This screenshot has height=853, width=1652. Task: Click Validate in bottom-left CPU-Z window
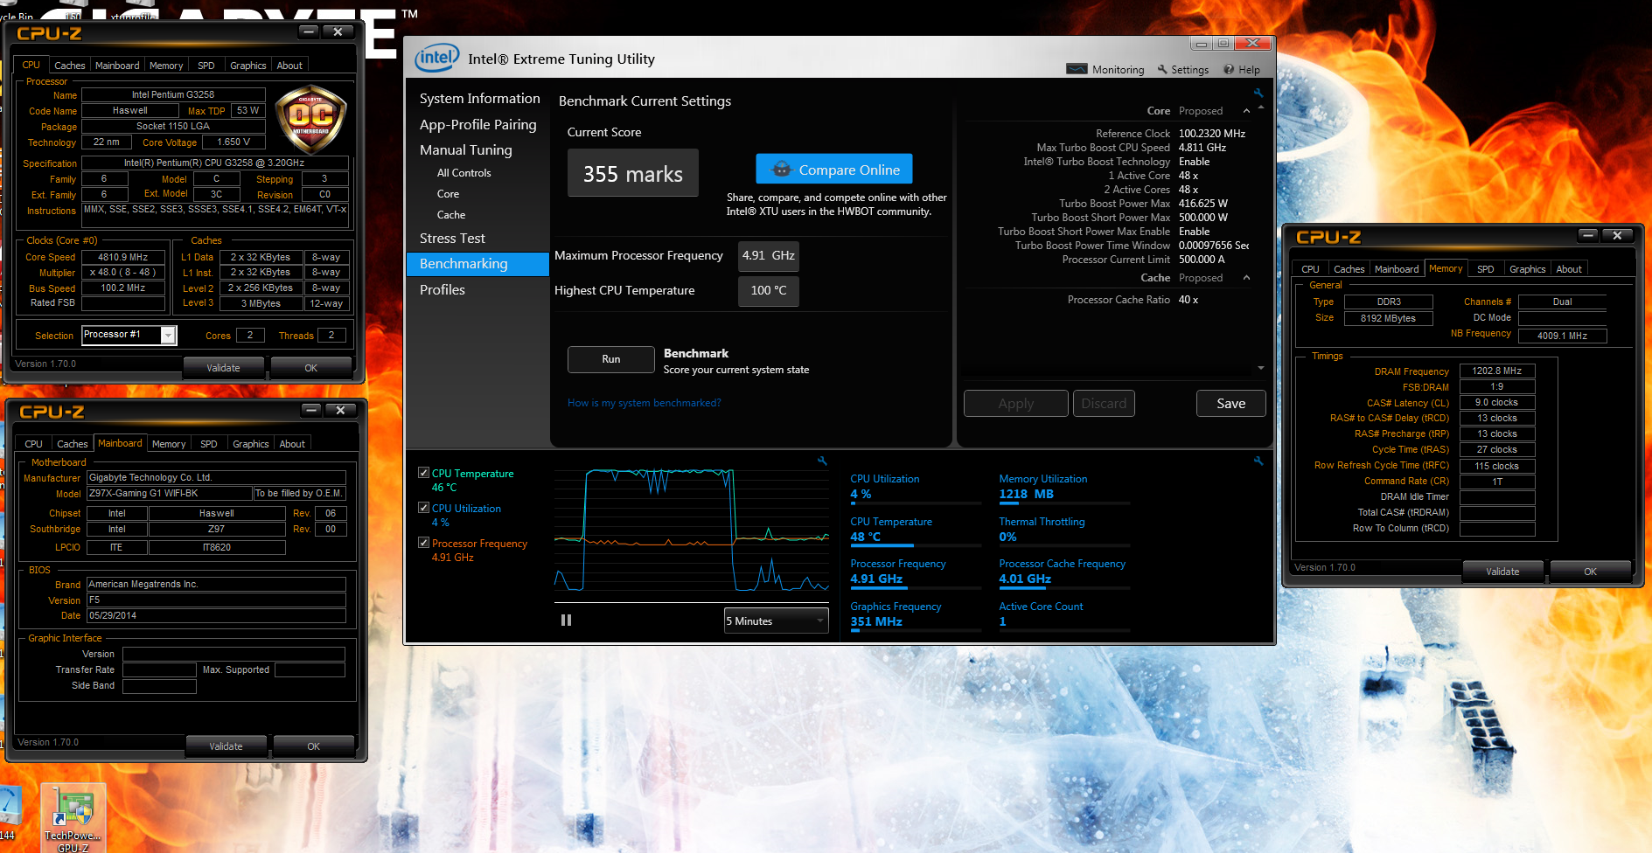[227, 746]
